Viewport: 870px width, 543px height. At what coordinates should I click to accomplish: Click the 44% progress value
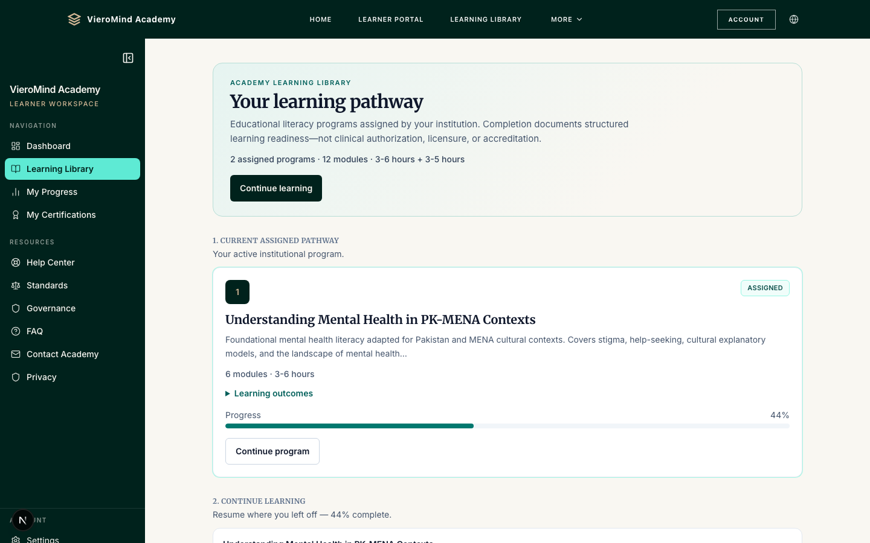point(780,415)
